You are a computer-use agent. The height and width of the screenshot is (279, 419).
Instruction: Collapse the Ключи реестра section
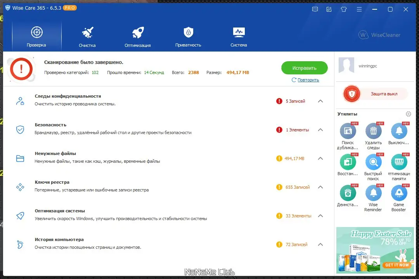coord(320,187)
